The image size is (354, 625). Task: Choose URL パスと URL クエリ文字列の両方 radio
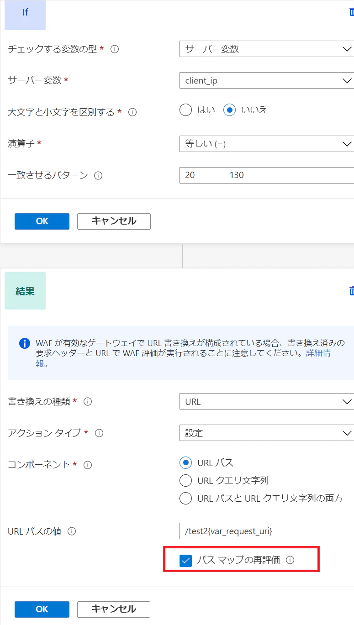pos(185,498)
